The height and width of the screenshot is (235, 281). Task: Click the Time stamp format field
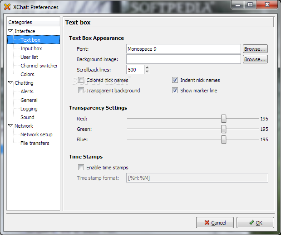197,178
